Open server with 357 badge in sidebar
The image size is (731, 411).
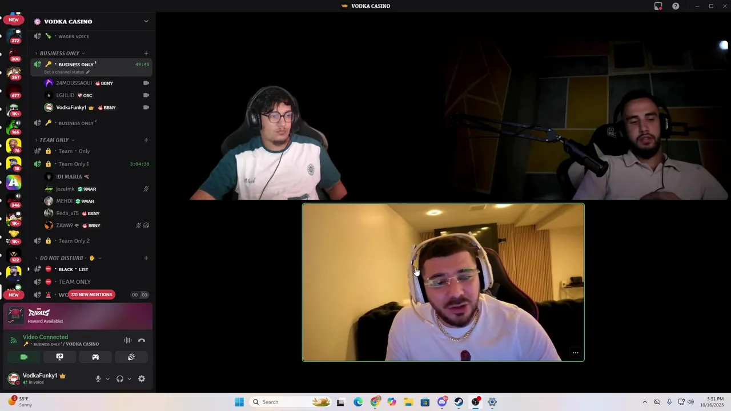click(14, 72)
